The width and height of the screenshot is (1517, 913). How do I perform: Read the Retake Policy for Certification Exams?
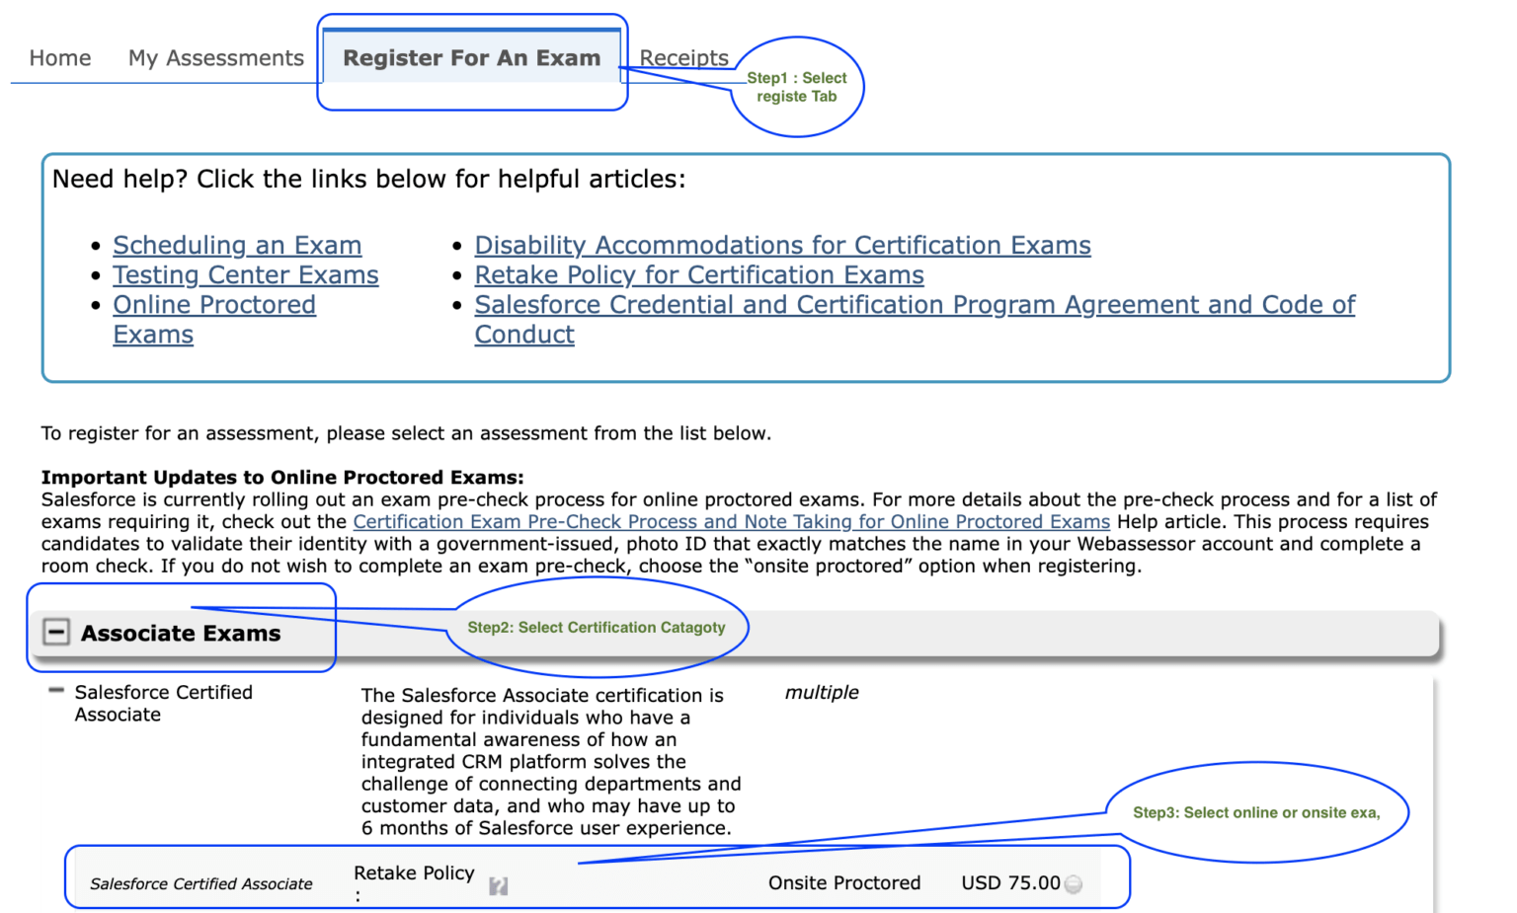coord(699,274)
